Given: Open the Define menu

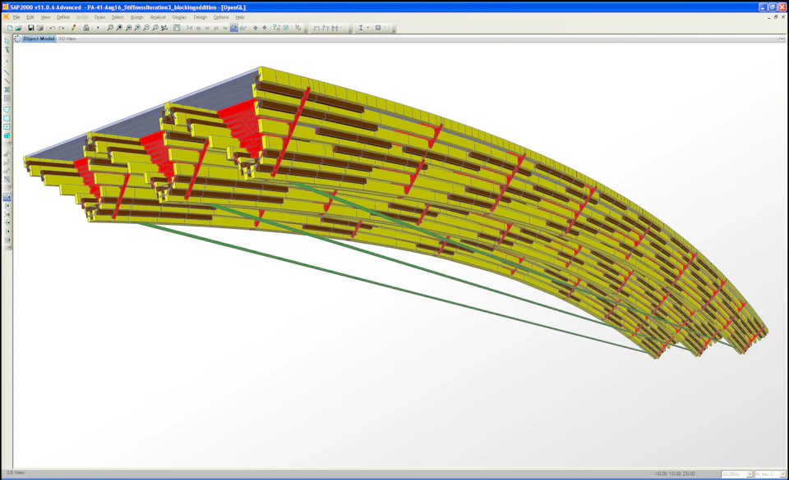Looking at the screenshot, I should [63, 17].
